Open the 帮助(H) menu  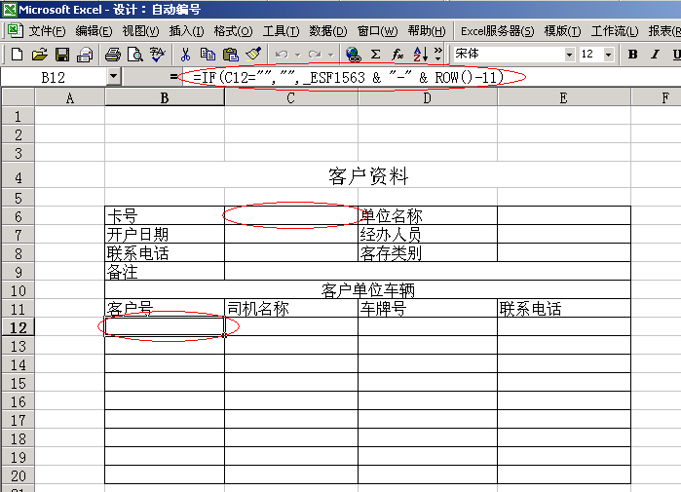[427, 31]
